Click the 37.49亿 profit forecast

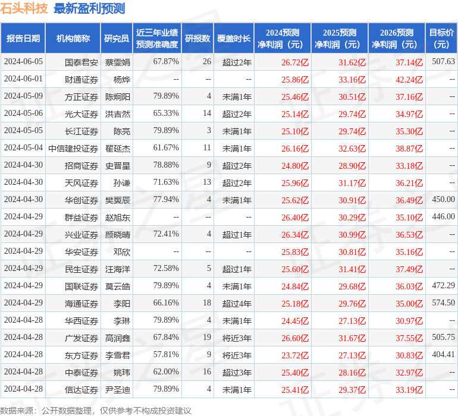point(409,269)
